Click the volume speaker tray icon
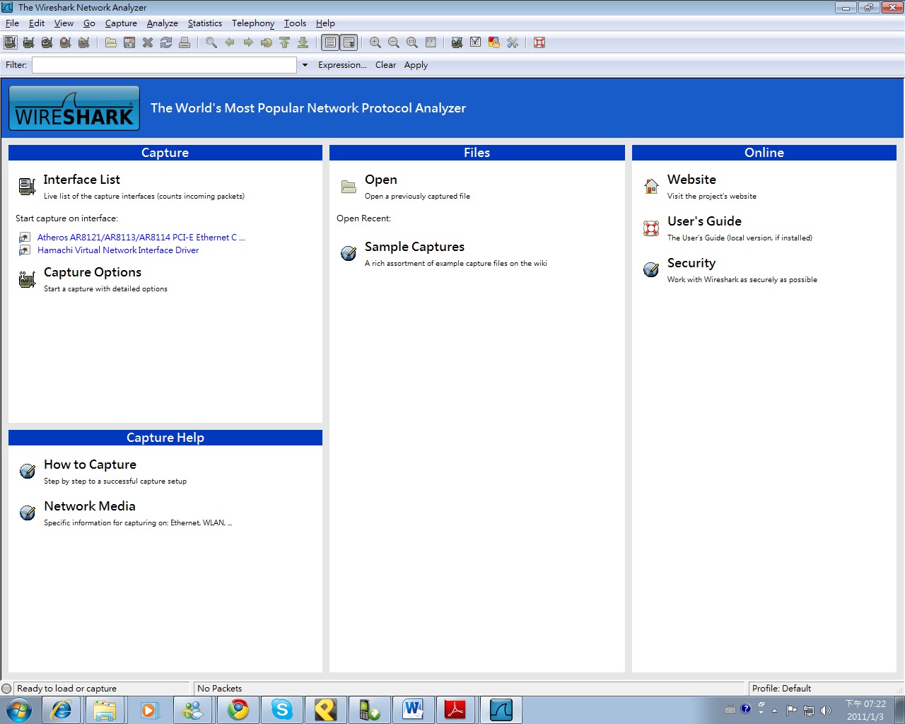This screenshot has width=905, height=724. point(825,711)
